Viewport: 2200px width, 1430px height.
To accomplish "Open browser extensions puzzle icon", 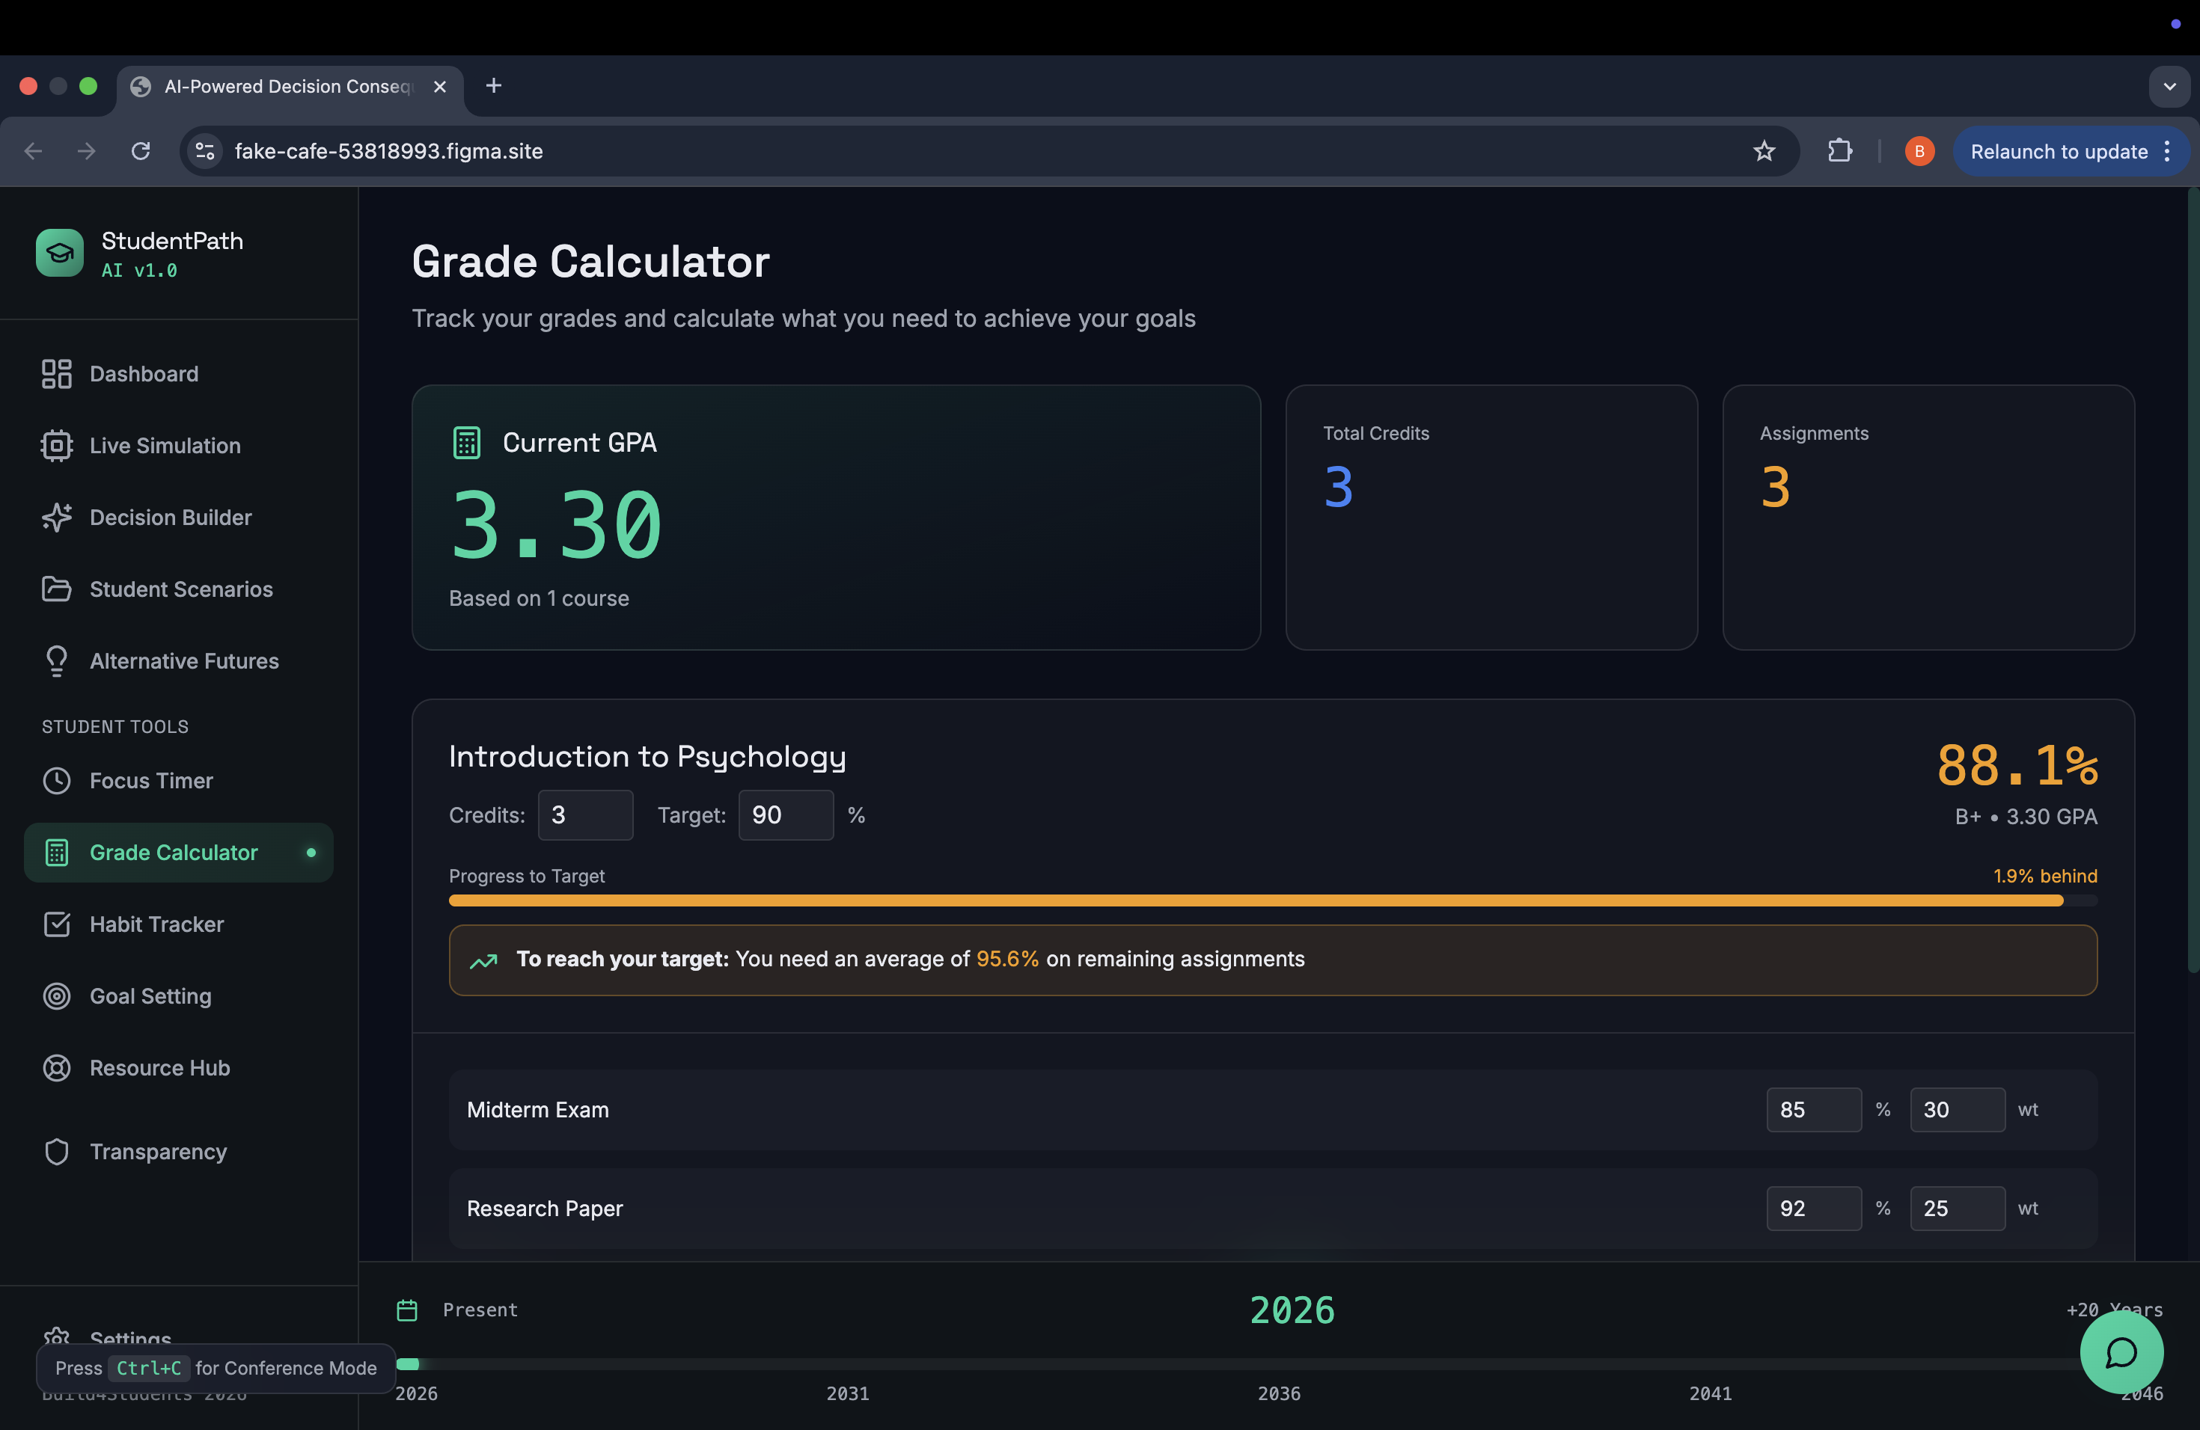I will coord(1839,150).
